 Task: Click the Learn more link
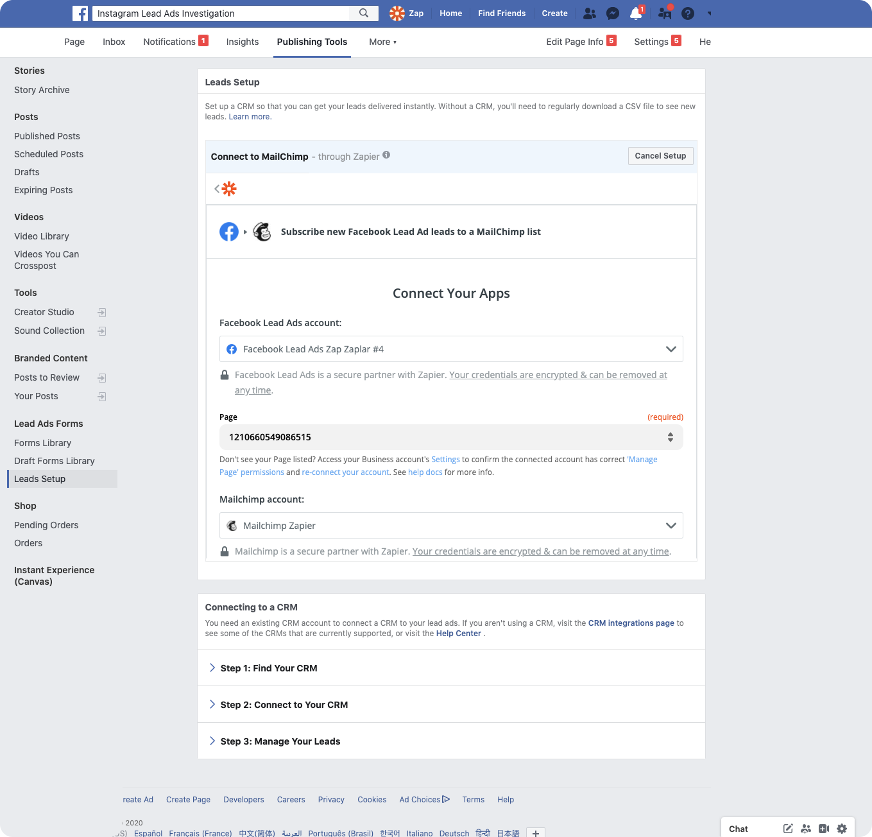249,117
